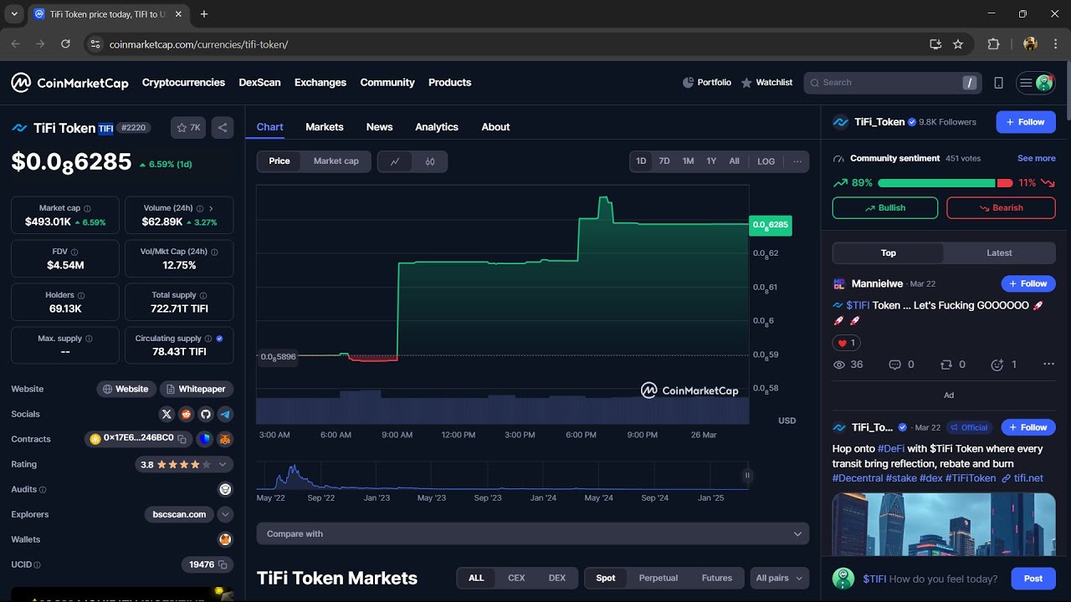
Task: Share TiFi Token page icon
Action: [x=222, y=128]
